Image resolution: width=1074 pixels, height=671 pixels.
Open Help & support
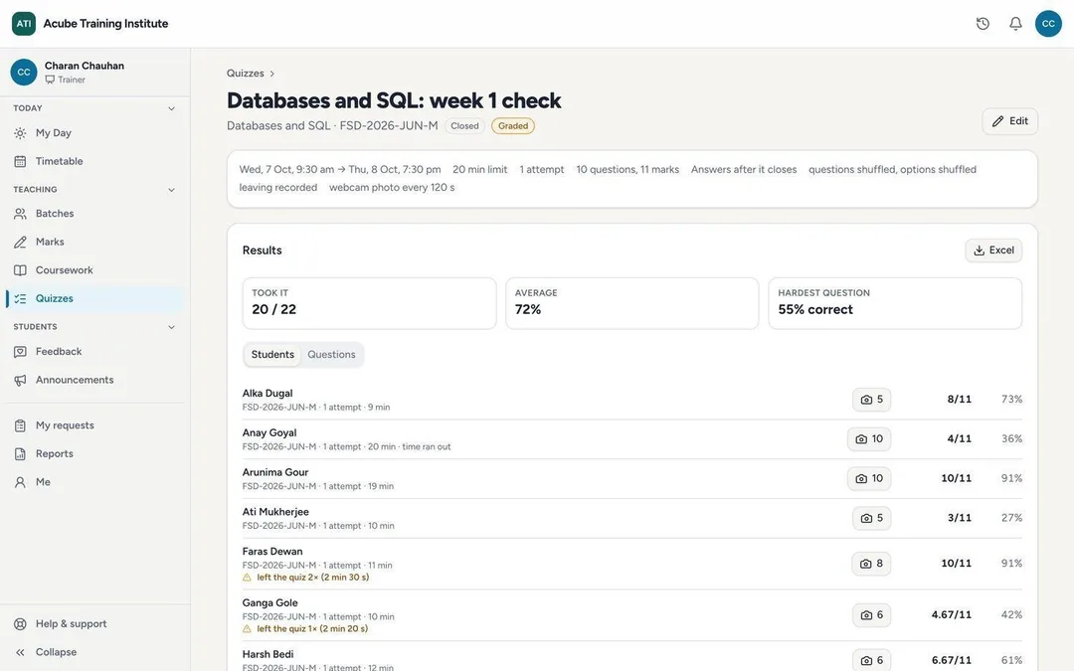click(x=94, y=623)
